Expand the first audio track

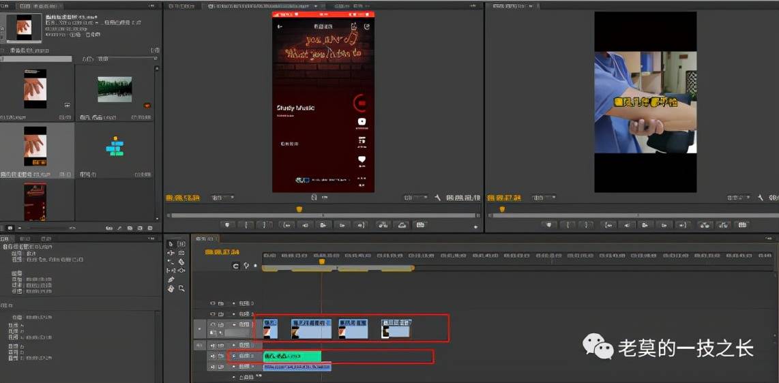(x=234, y=346)
